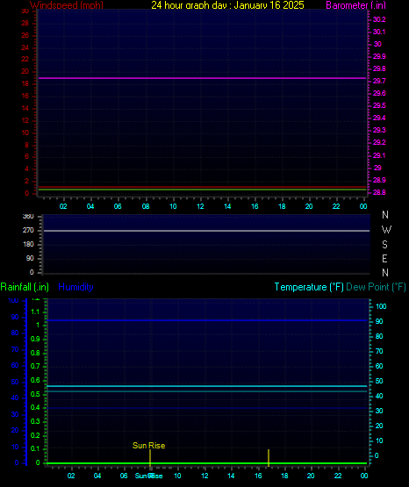Click the red windspeed line
Viewport: 409px width, 487px height.
(x=202, y=187)
